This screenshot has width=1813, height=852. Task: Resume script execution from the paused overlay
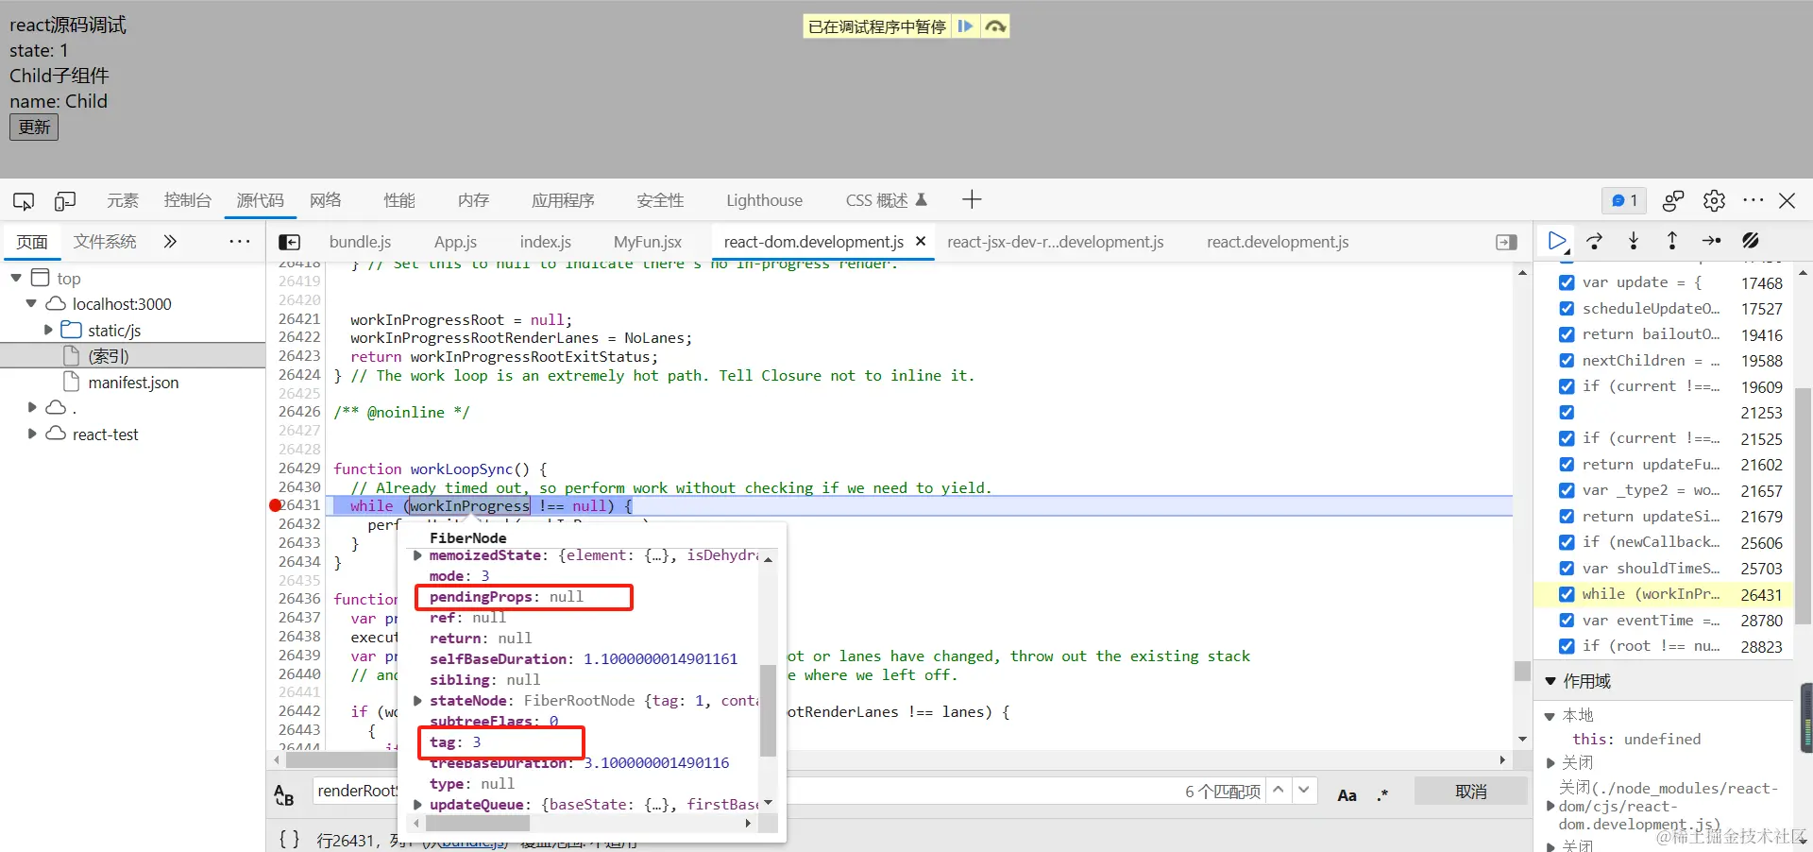coord(965,26)
